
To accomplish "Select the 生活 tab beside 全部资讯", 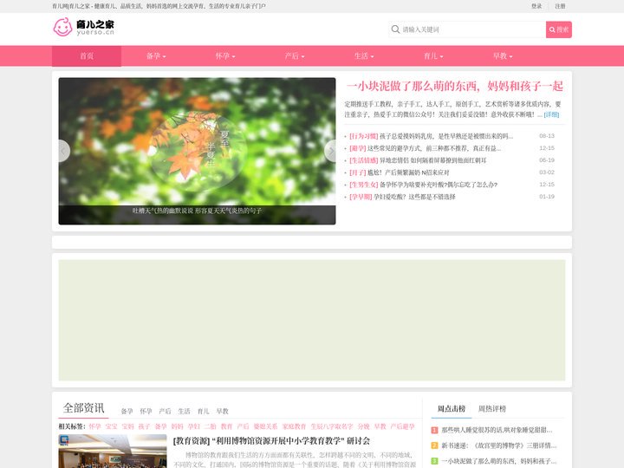I will coord(185,411).
